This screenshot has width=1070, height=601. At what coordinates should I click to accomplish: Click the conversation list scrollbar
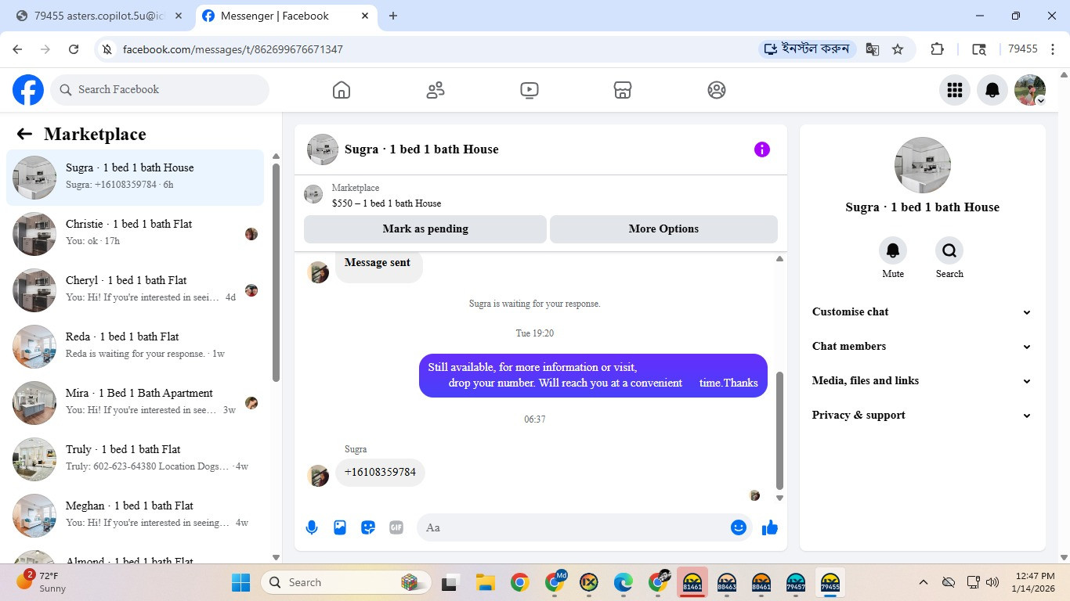(276, 272)
